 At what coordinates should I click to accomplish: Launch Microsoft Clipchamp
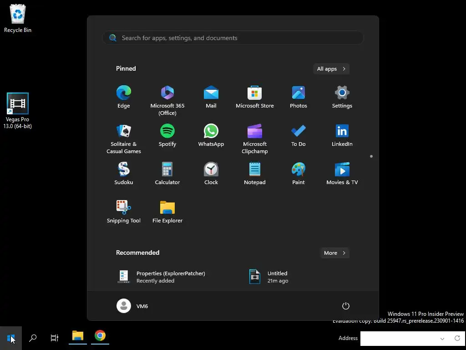[x=255, y=139]
